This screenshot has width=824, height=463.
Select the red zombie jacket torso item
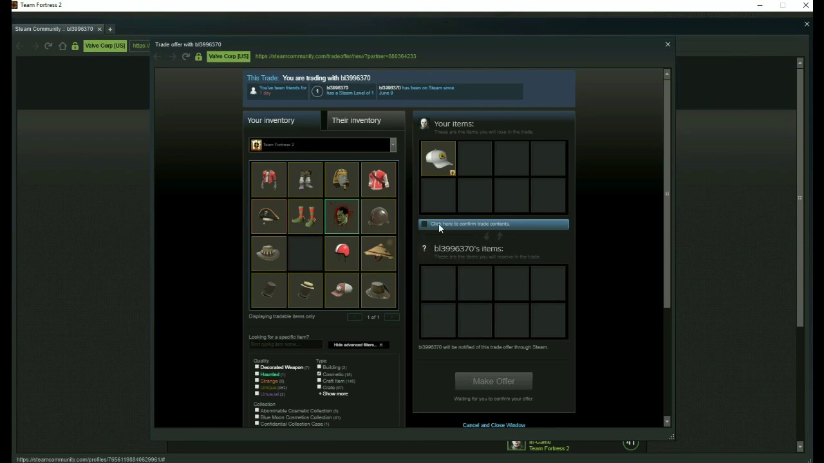pyautogui.click(x=268, y=179)
